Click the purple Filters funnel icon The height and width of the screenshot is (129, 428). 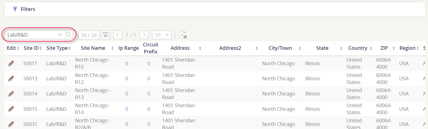15,9
